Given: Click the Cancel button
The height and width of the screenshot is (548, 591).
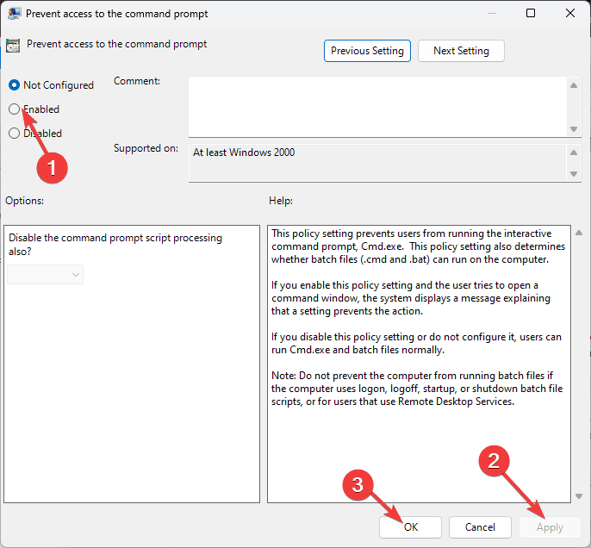Looking at the screenshot, I should [x=480, y=527].
